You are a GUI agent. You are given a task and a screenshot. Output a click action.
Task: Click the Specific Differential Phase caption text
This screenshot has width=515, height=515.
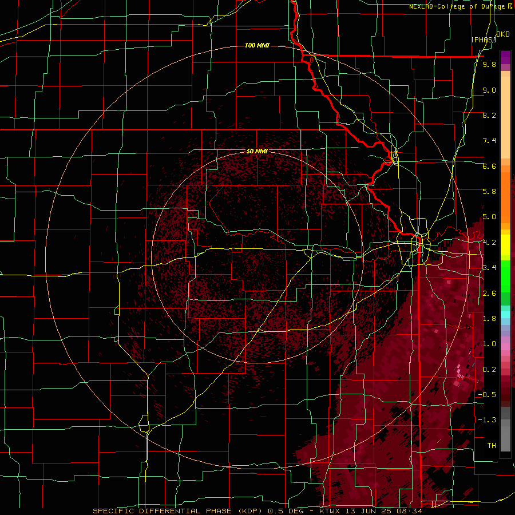click(257, 511)
